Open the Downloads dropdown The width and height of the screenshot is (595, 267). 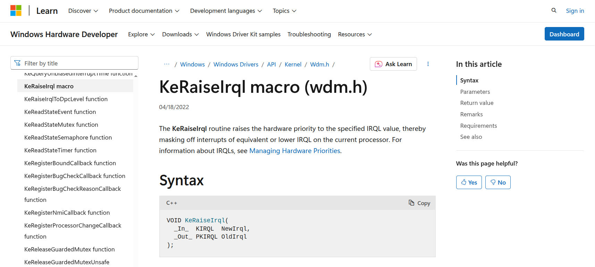(x=180, y=34)
